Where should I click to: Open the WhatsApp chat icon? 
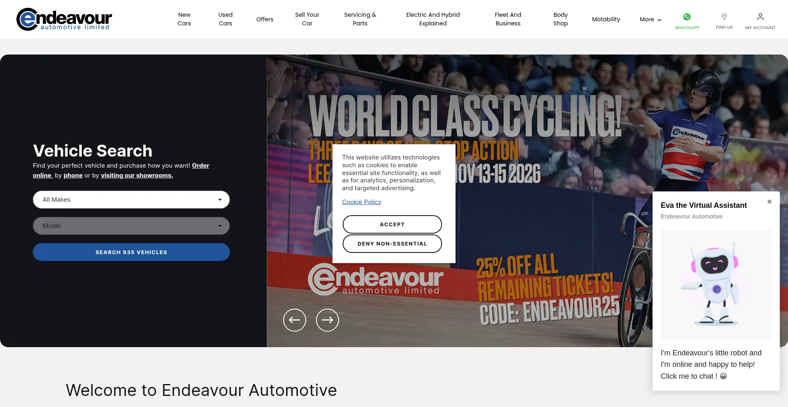pyautogui.click(x=687, y=17)
